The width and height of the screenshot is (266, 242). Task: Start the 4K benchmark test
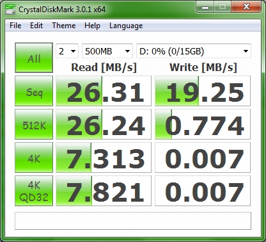point(34,157)
